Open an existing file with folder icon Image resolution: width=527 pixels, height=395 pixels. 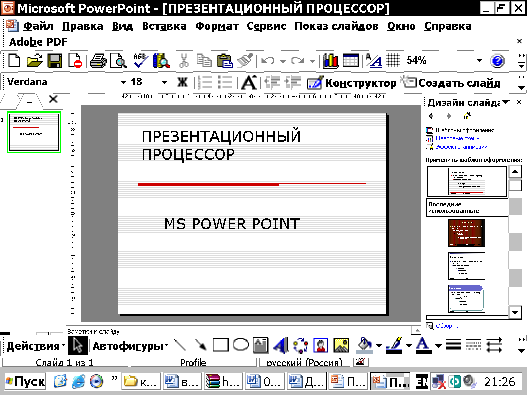(34, 61)
